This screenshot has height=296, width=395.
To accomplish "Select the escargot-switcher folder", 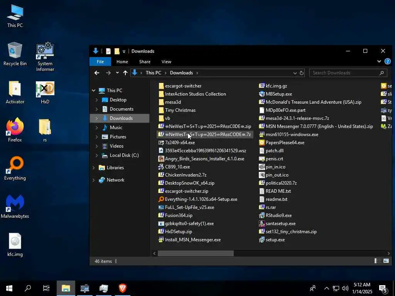I will pyautogui.click(x=180, y=86).
